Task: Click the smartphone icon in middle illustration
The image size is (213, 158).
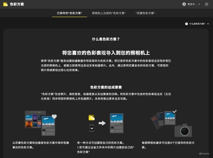Action: (92, 128)
